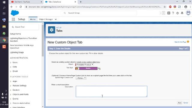Click the Chrome icon in taskbar
The height and width of the screenshot is (108, 192).
pos(4,40)
